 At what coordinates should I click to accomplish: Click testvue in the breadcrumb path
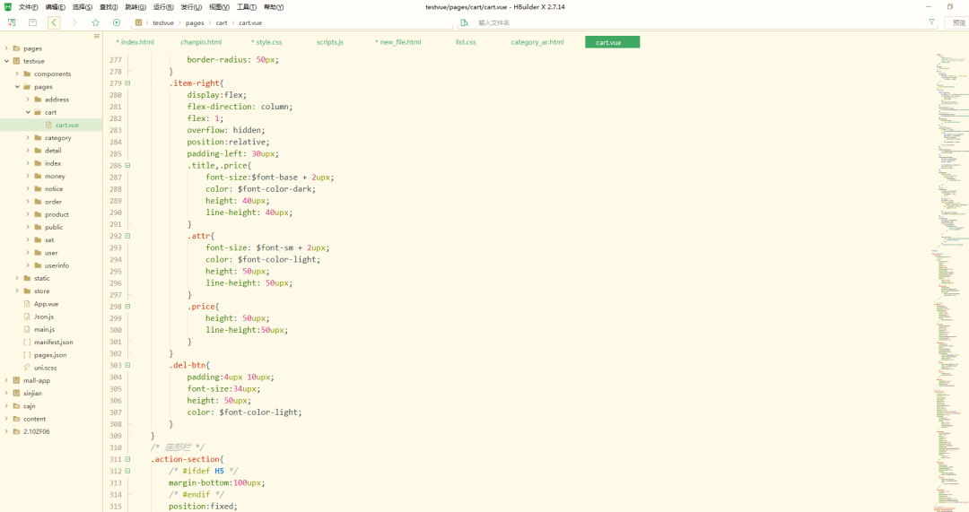click(163, 22)
